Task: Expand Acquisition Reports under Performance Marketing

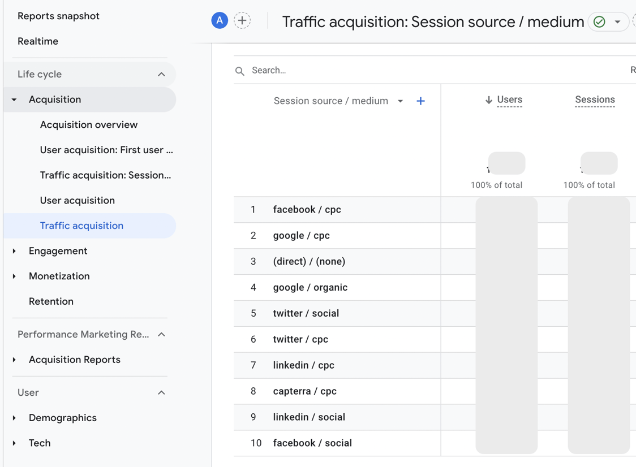Action: [14, 360]
